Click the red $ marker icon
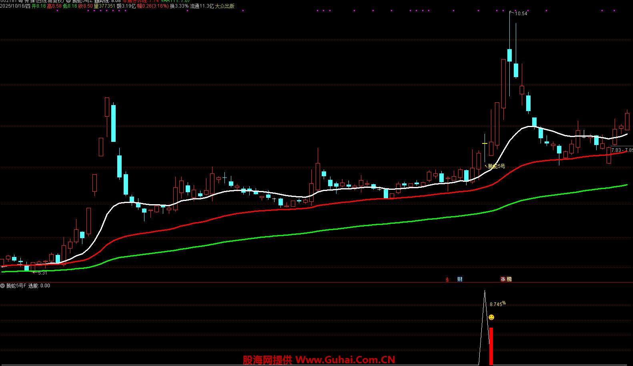Viewport: 633px width, 366px height. pos(447,279)
